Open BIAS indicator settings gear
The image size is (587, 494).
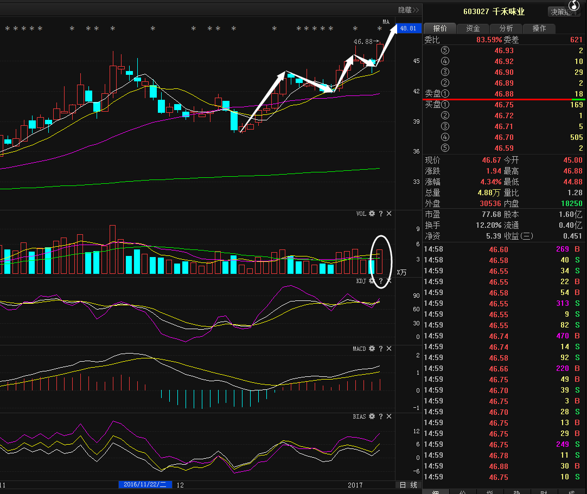point(372,416)
